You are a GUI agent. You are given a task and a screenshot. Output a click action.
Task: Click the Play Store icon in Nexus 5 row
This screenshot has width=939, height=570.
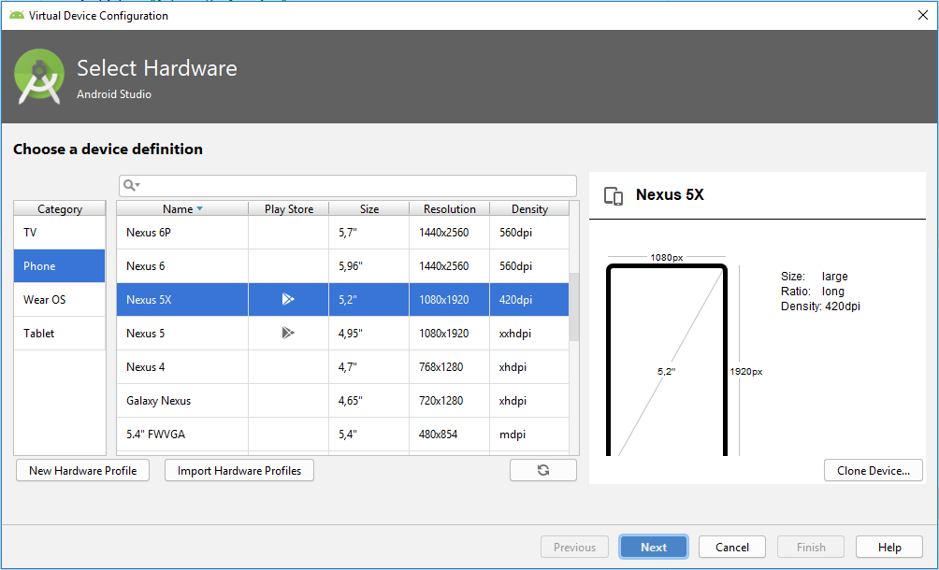[x=288, y=334]
